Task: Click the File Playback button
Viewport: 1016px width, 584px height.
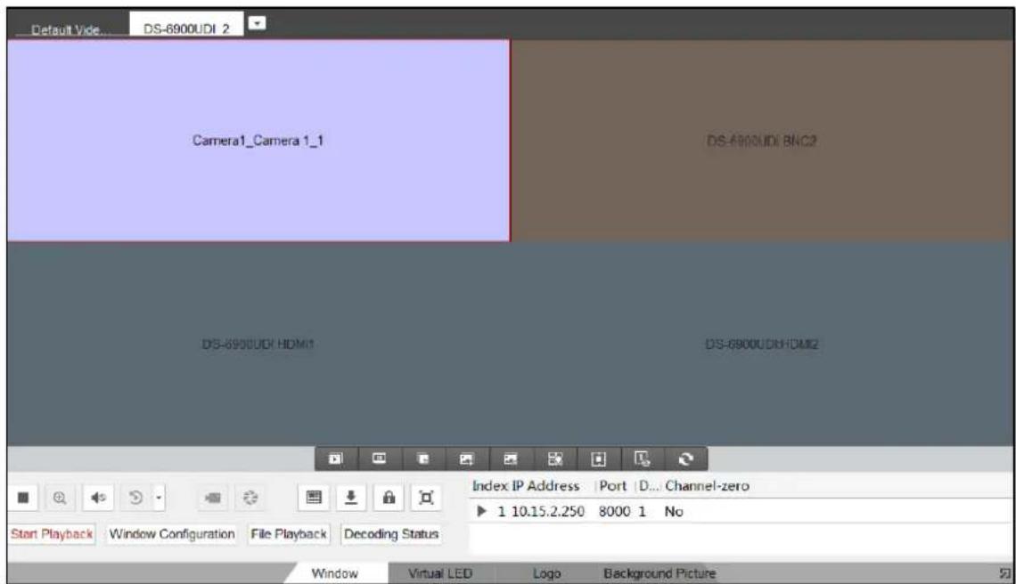Action: 289,534
